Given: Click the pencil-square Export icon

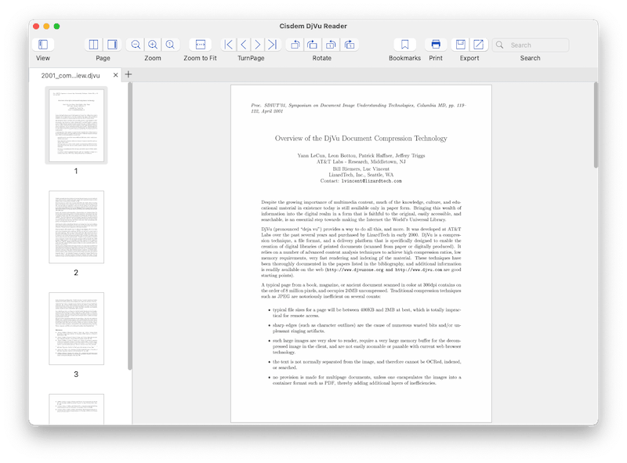Looking at the screenshot, I should click(479, 45).
